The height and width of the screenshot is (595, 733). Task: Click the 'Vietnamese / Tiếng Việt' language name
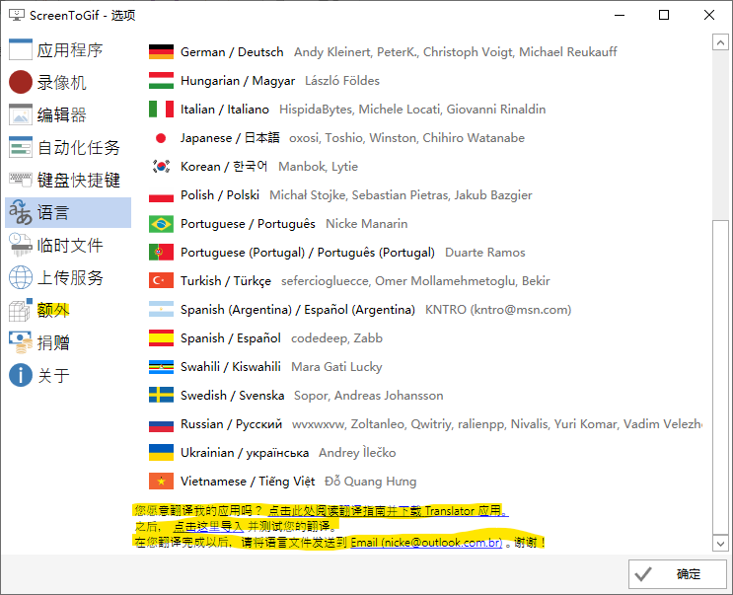point(248,482)
